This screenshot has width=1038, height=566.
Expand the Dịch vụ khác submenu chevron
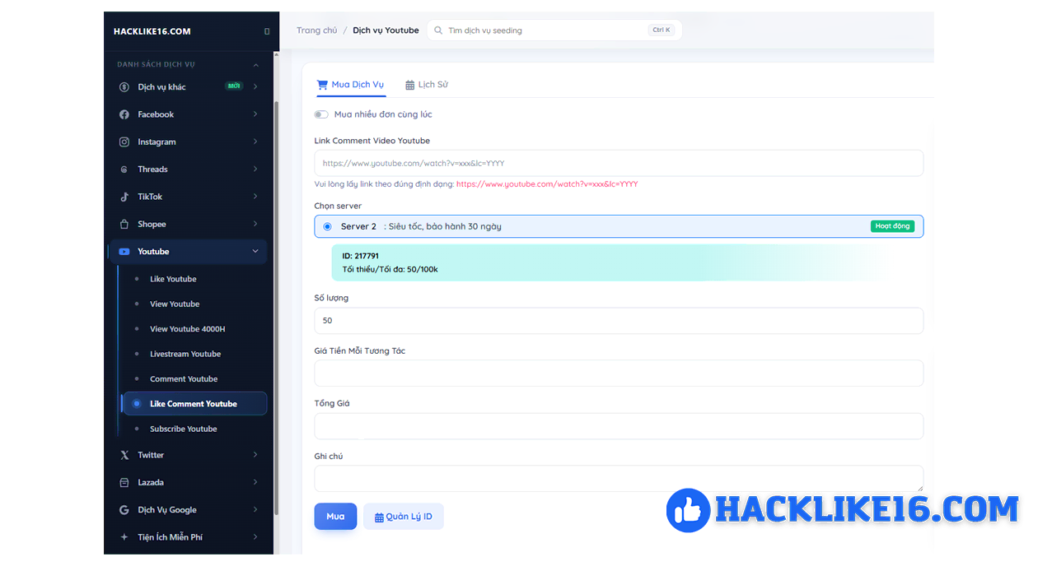[x=255, y=86]
